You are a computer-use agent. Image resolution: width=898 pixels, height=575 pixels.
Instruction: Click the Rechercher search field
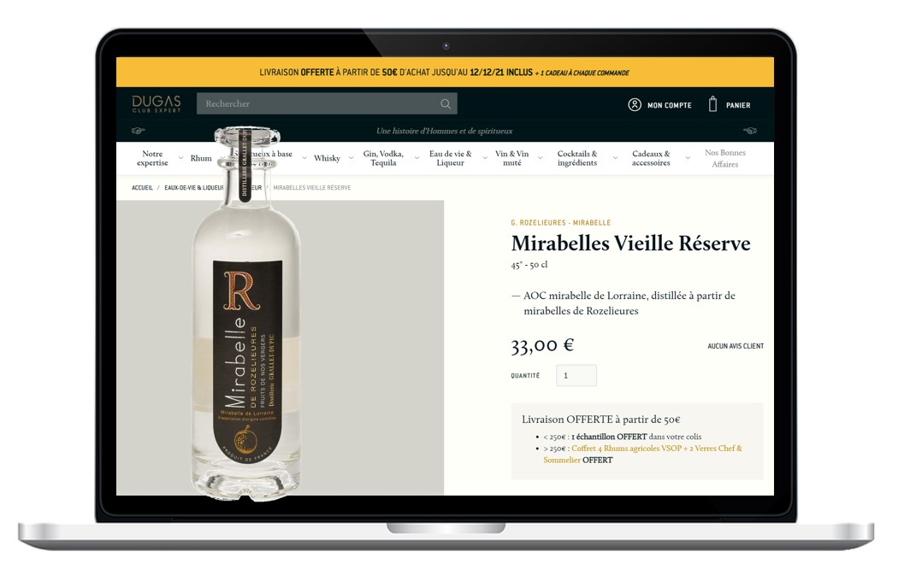tap(327, 103)
